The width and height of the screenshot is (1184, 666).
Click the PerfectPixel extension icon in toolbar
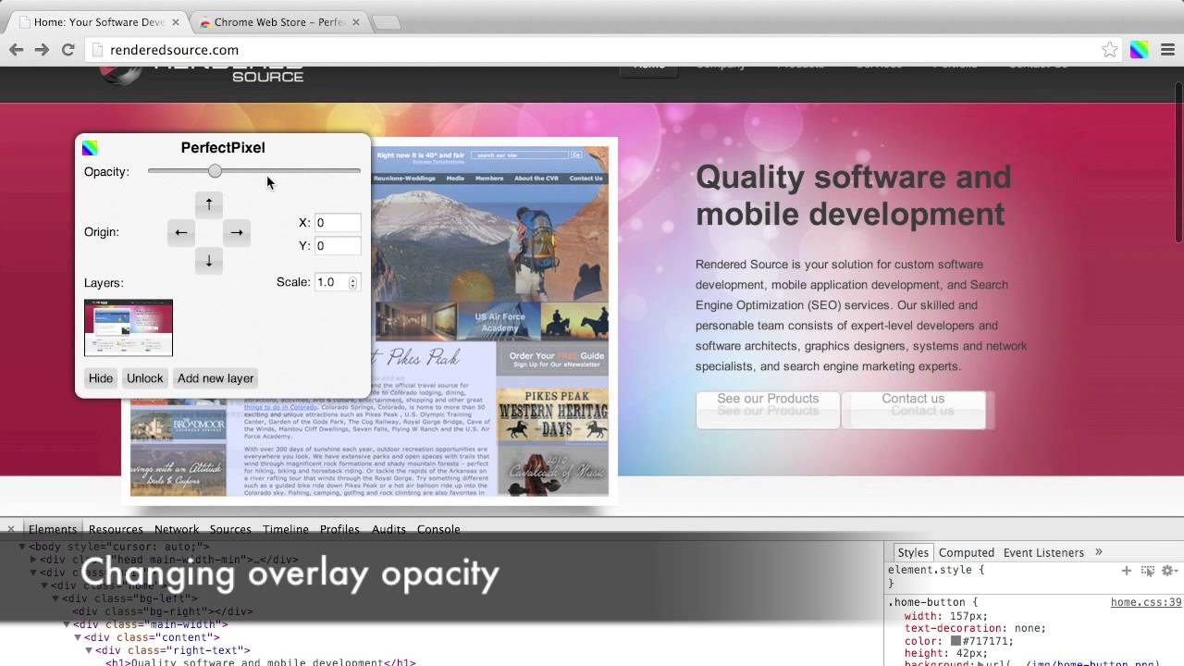(1139, 50)
